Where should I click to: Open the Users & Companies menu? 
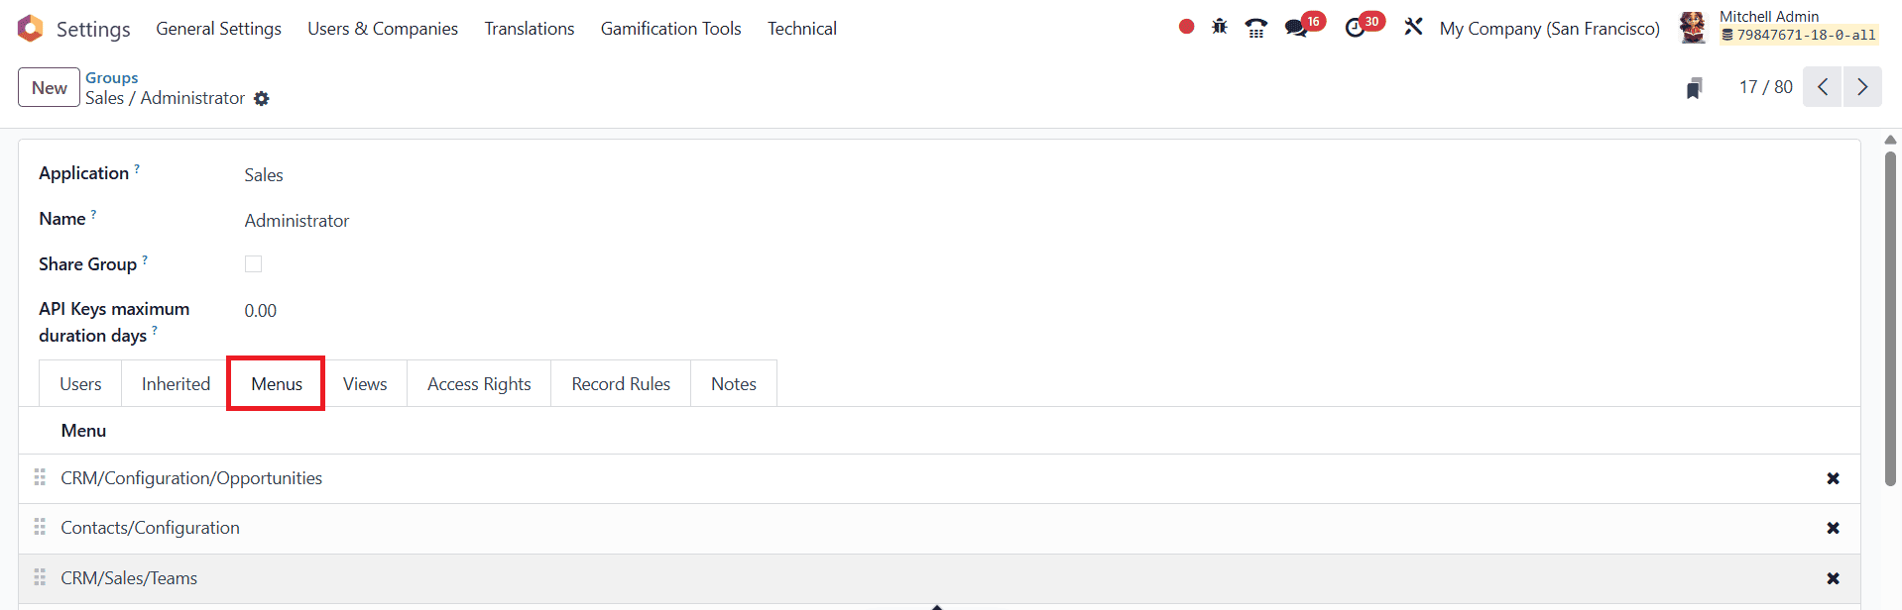383,29
